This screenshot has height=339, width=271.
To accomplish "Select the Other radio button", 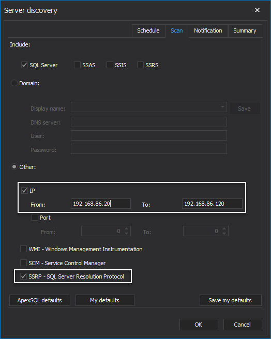I will click(14, 167).
